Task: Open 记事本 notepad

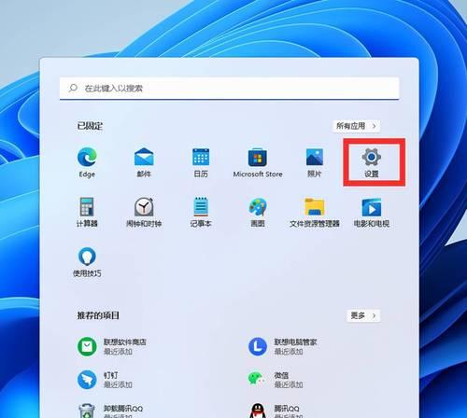Action: 201,212
